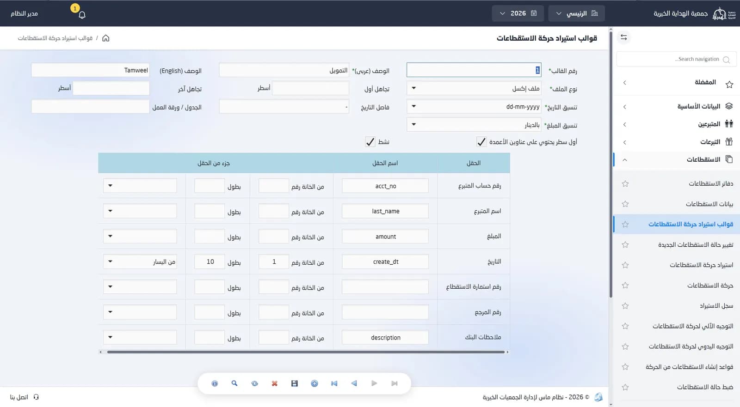Image resolution: width=740 pixels, height=407 pixels.
Task: Go to last record skip-forward icon
Action: (x=395, y=383)
